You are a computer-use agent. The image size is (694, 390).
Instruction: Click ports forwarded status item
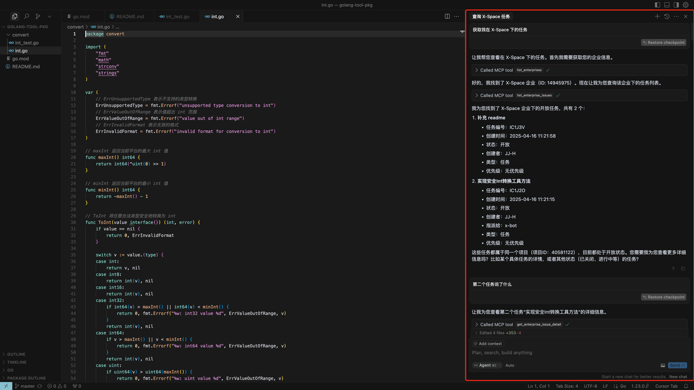76,386
